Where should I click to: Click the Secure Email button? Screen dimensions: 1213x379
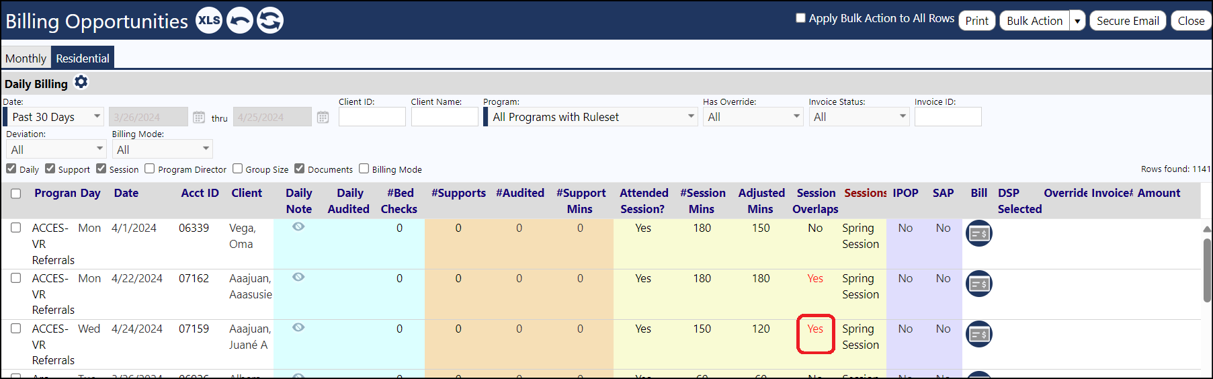(x=1128, y=21)
